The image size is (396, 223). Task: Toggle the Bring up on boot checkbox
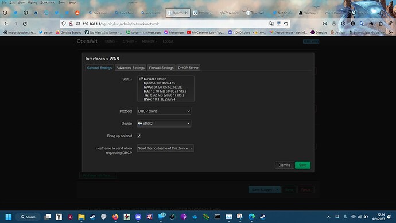tap(139, 136)
